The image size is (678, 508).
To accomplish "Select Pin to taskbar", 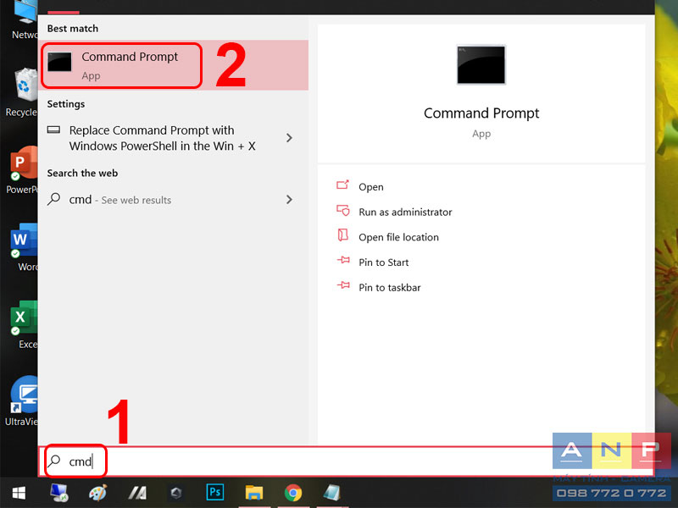I will [389, 287].
